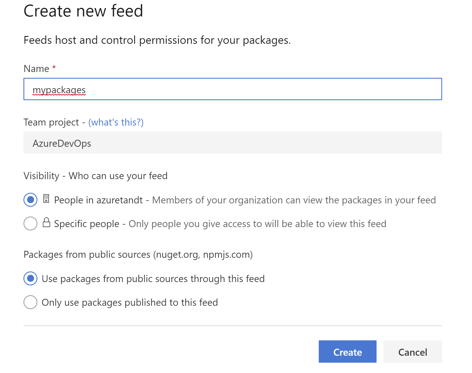Click the 'Only people you give access' description
This screenshot has height=373, width=472.
tap(257, 224)
